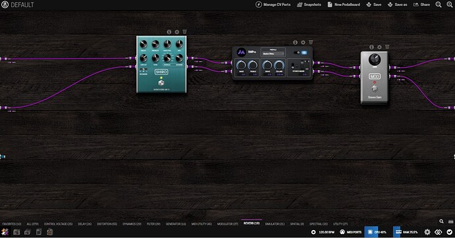Click the Drive knob on RMPro
The width and height of the screenshot is (455, 238).
(267, 65)
